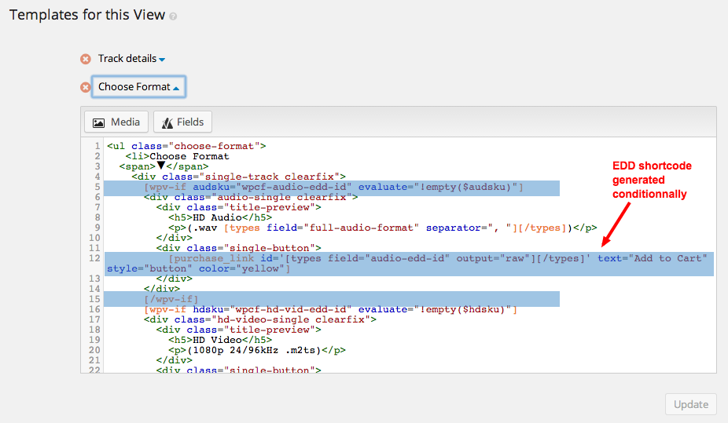Click the Media button
Viewport: 728px width, 423px height.
116,122
